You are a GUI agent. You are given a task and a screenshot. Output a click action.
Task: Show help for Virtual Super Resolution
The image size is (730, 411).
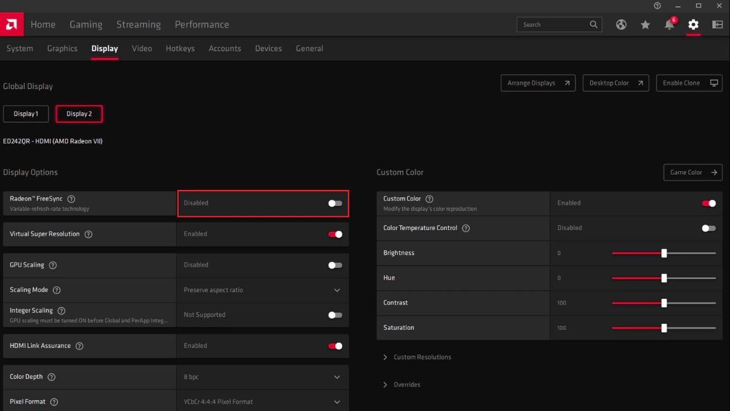click(88, 234)
